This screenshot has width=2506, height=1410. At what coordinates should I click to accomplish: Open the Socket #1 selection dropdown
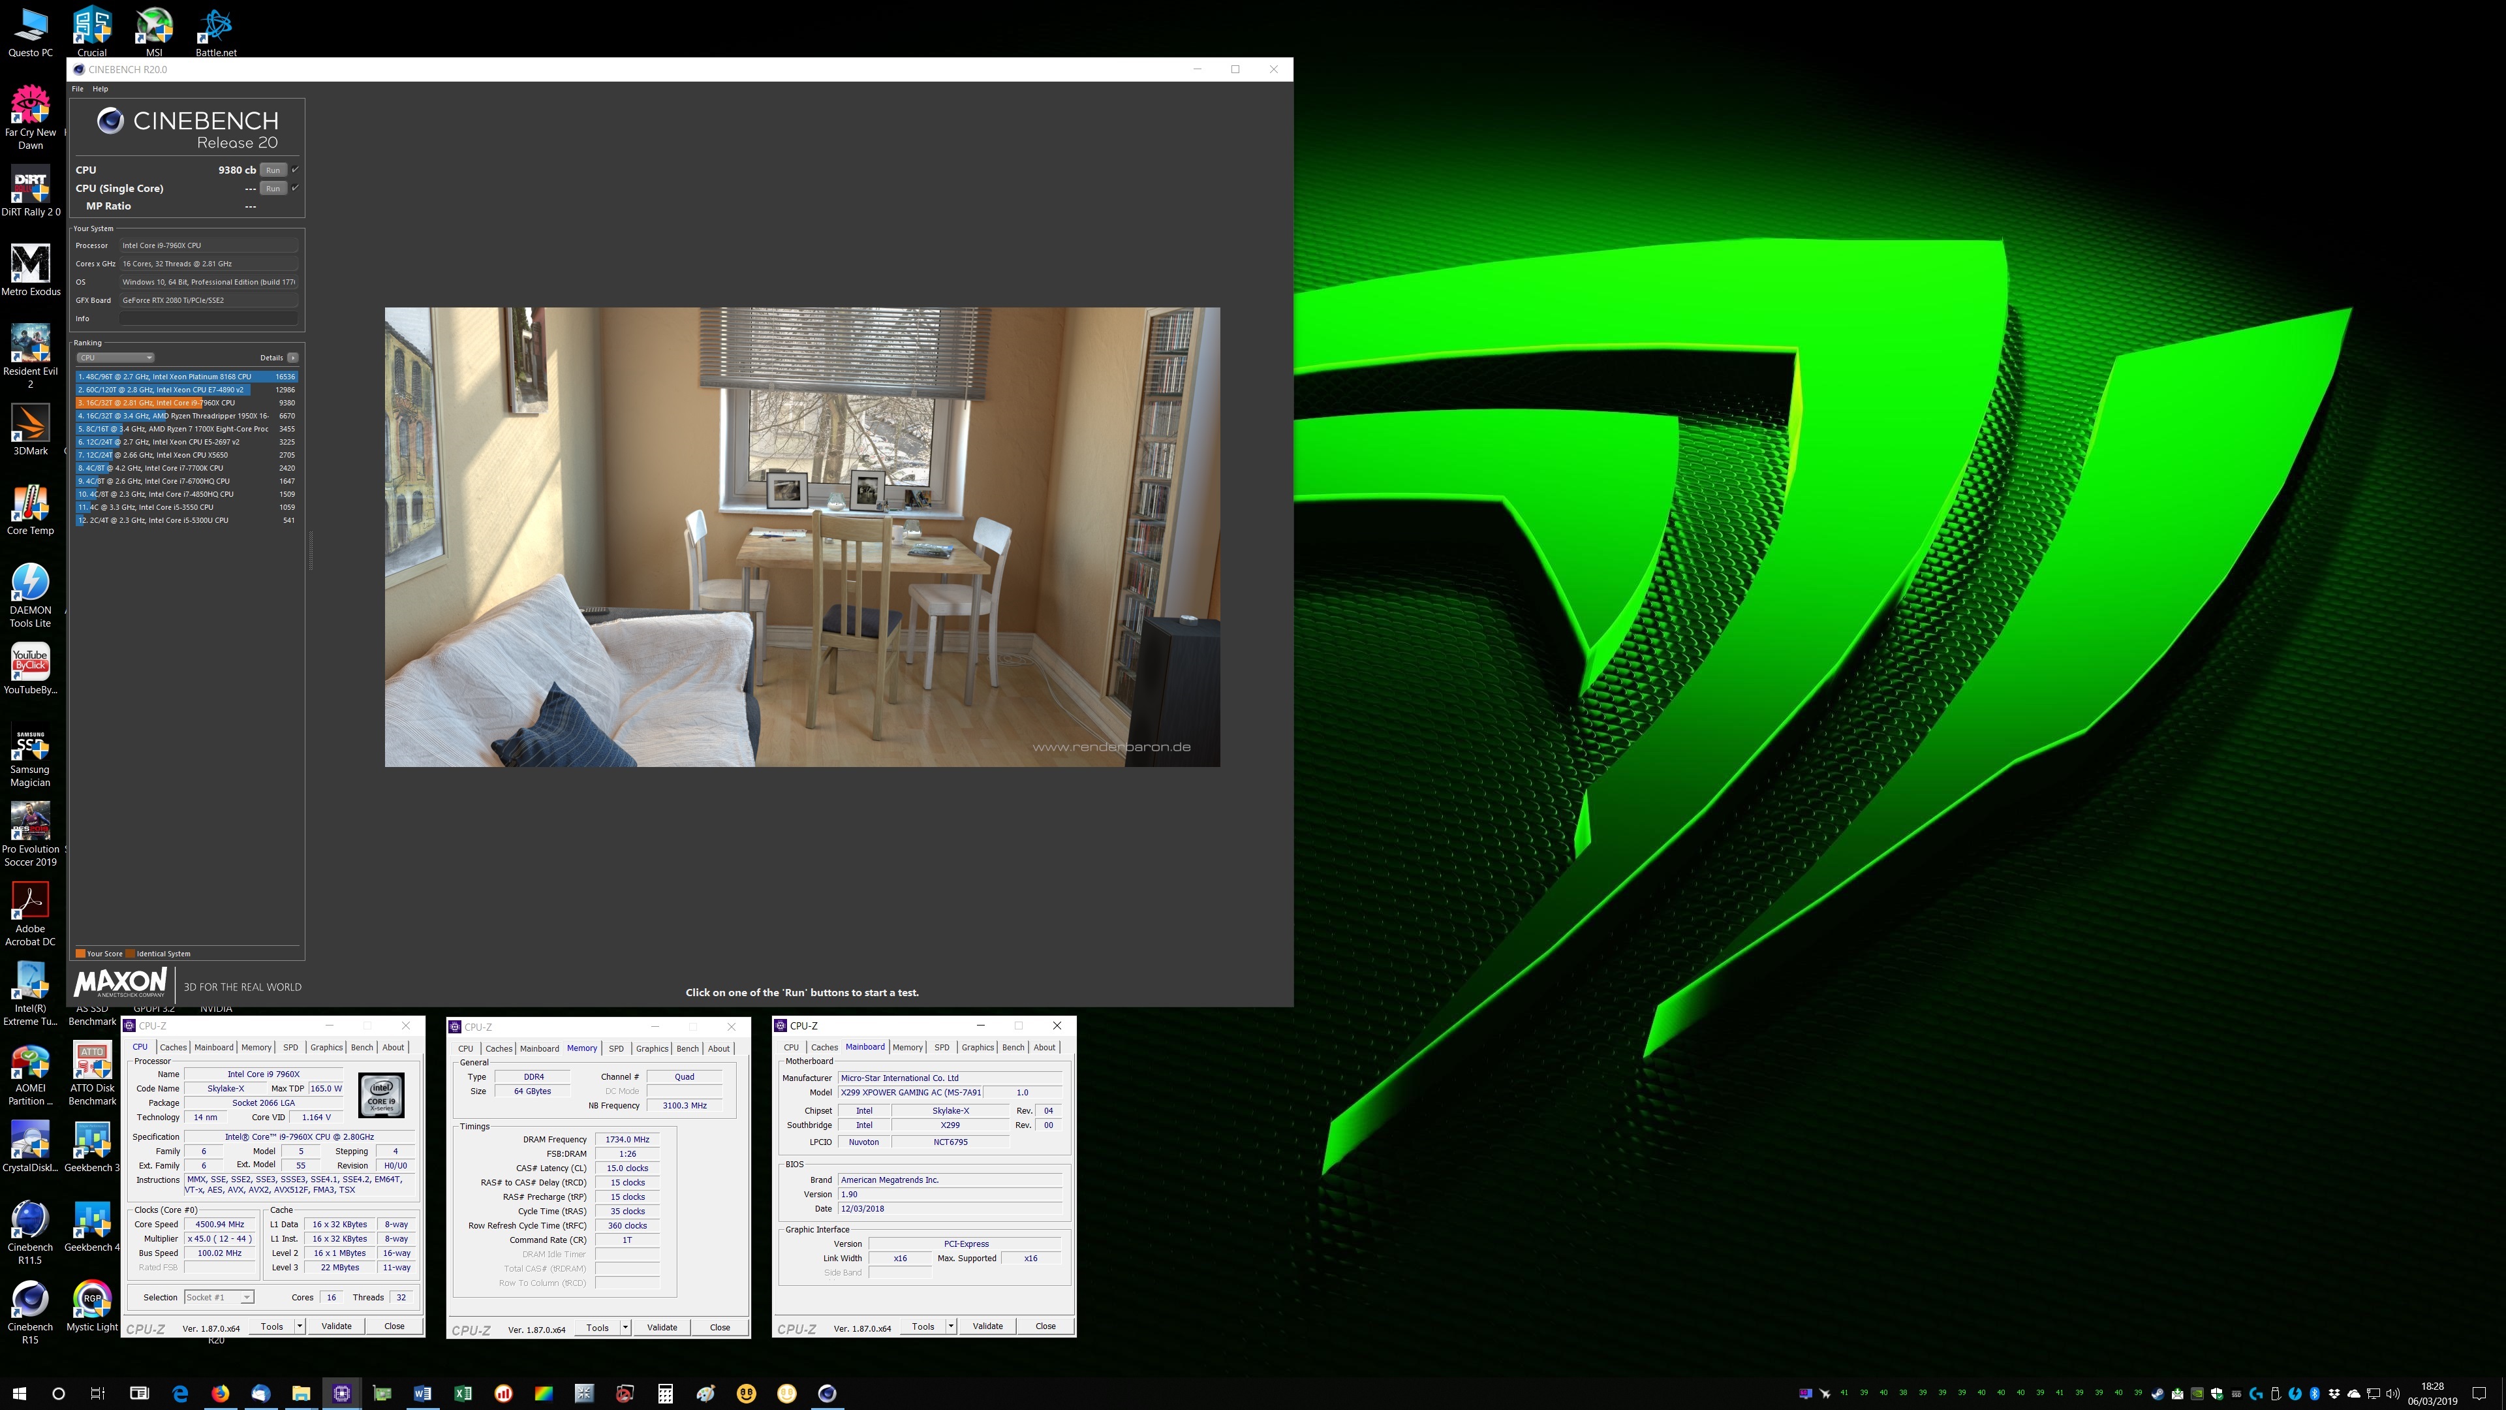[x=219, y=1297]
